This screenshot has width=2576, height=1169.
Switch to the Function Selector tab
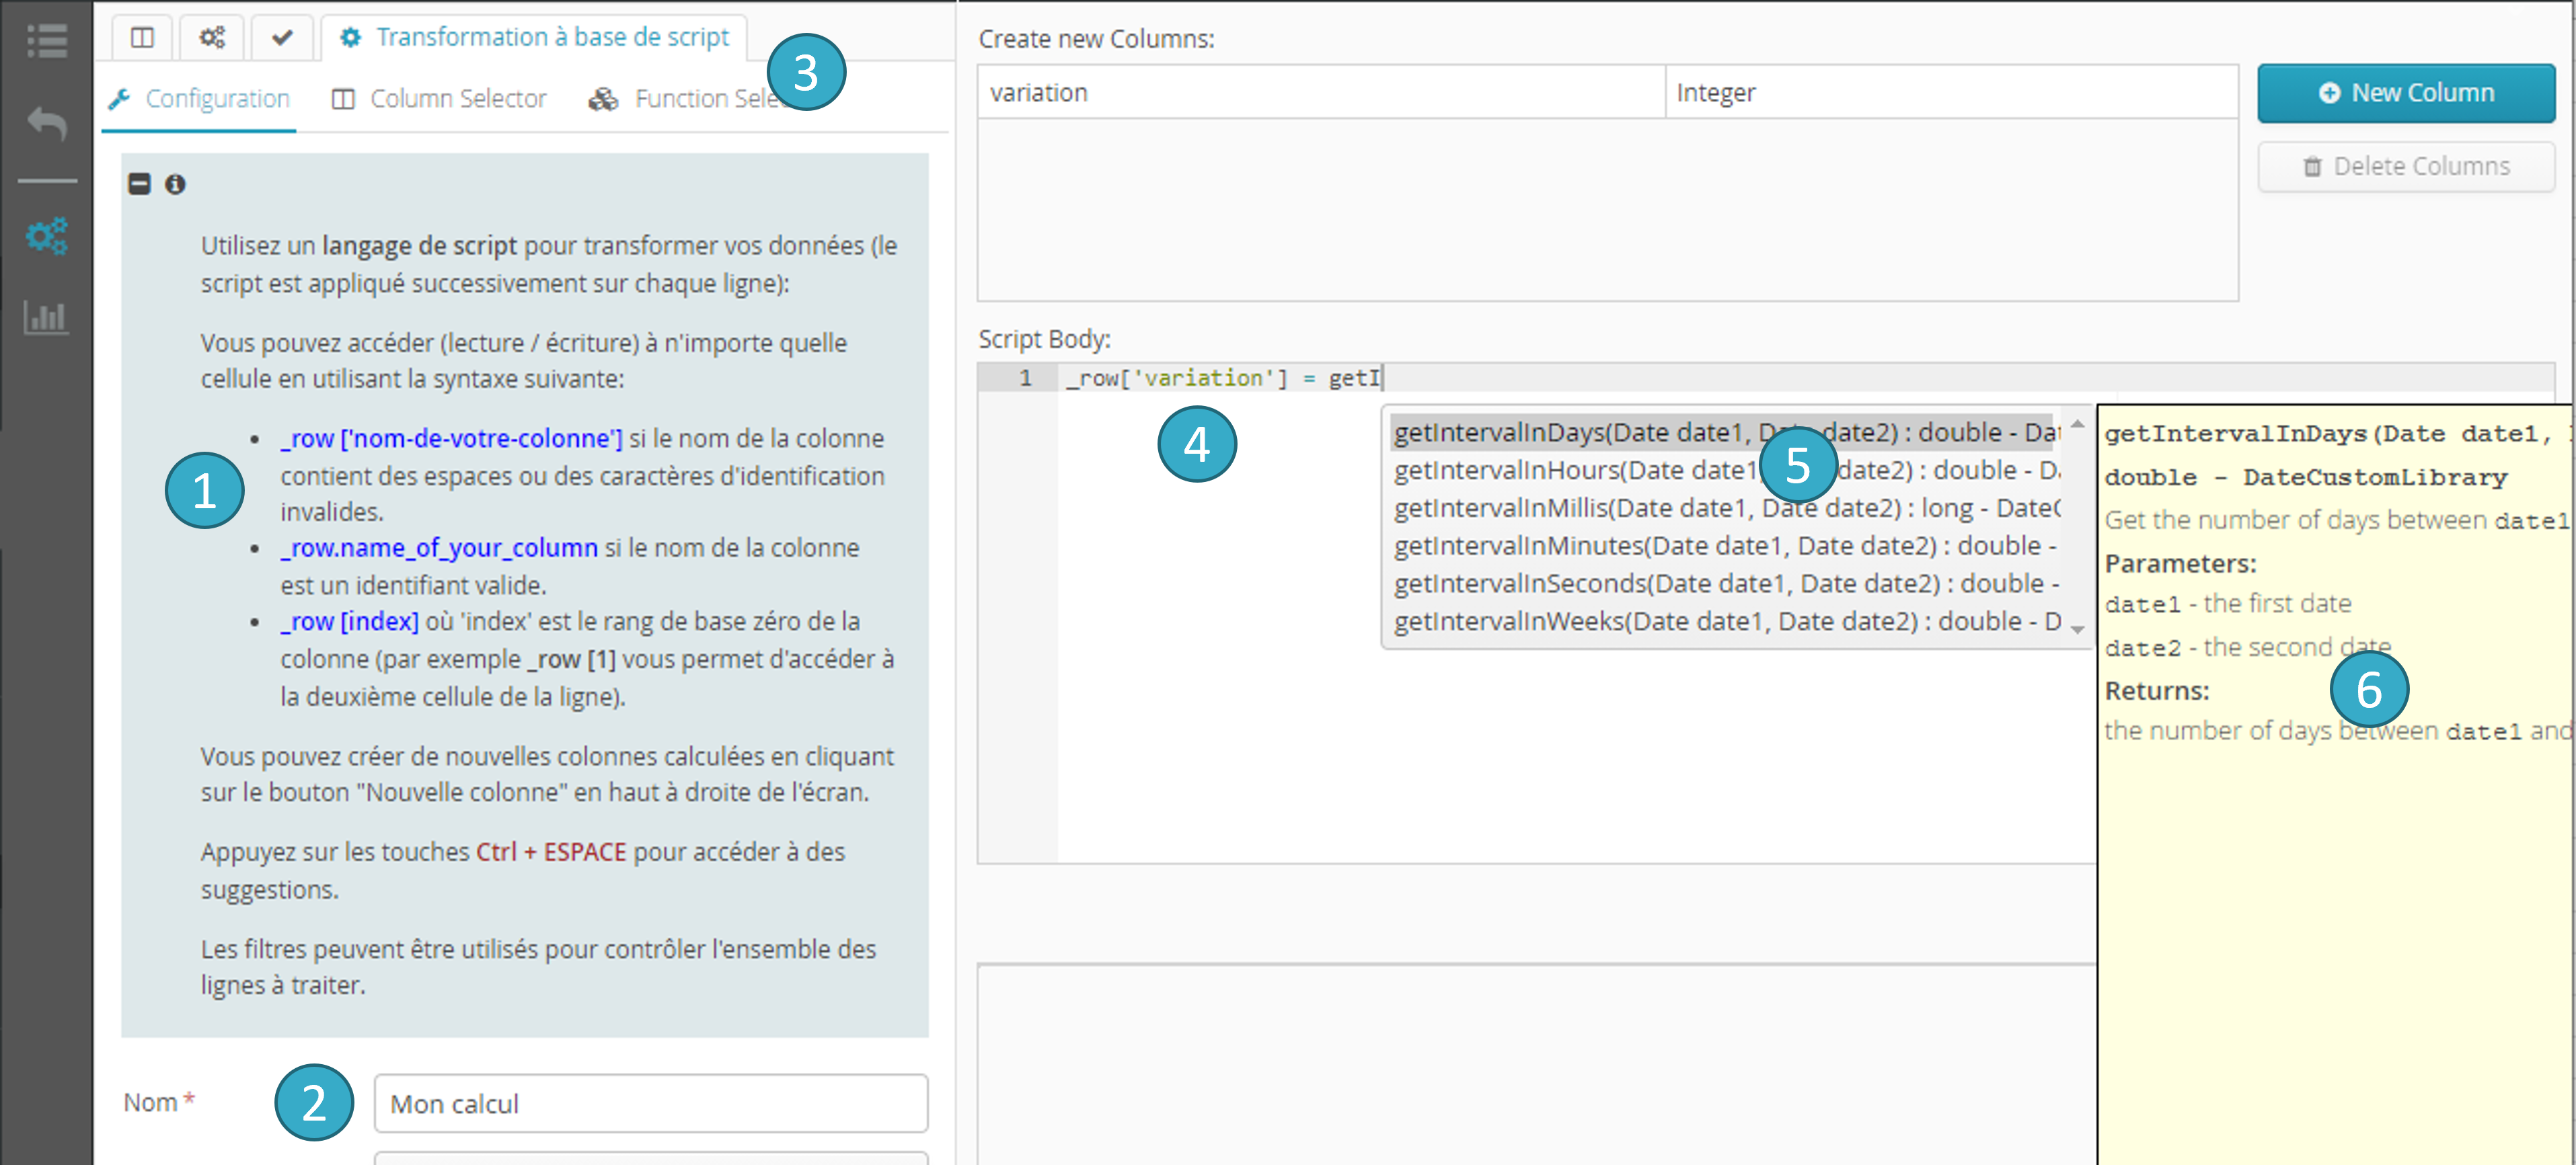click(x=690, y=99)
